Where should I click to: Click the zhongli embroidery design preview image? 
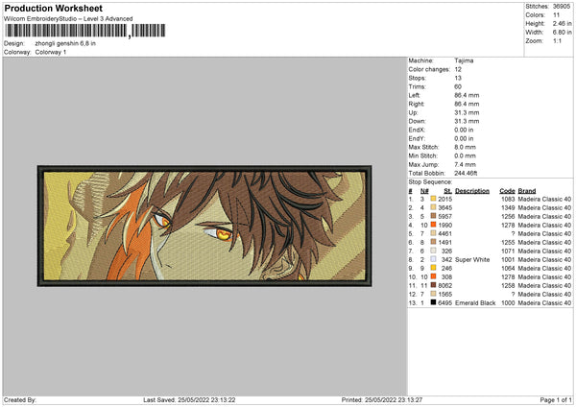tap(204, 226)
